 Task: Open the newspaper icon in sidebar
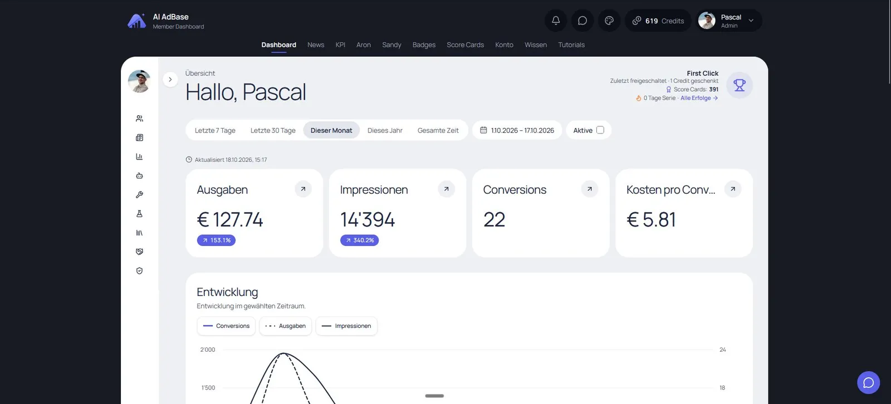(139, 137)
